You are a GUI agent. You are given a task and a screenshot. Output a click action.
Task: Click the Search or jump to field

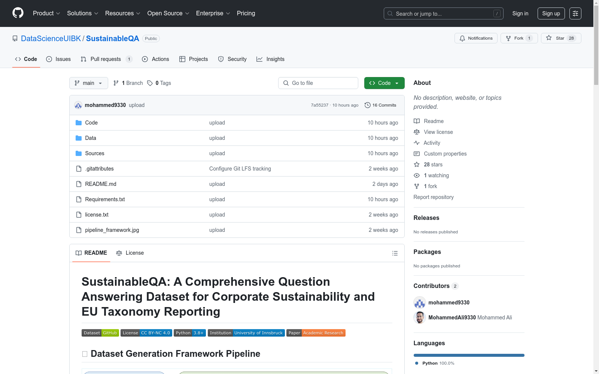pos(444,13)
